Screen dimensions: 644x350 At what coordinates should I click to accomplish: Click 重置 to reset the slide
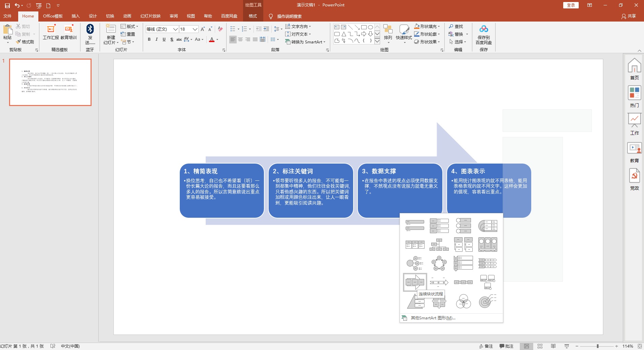128,34
